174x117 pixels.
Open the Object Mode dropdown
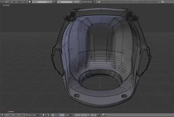tap(33, 115)
